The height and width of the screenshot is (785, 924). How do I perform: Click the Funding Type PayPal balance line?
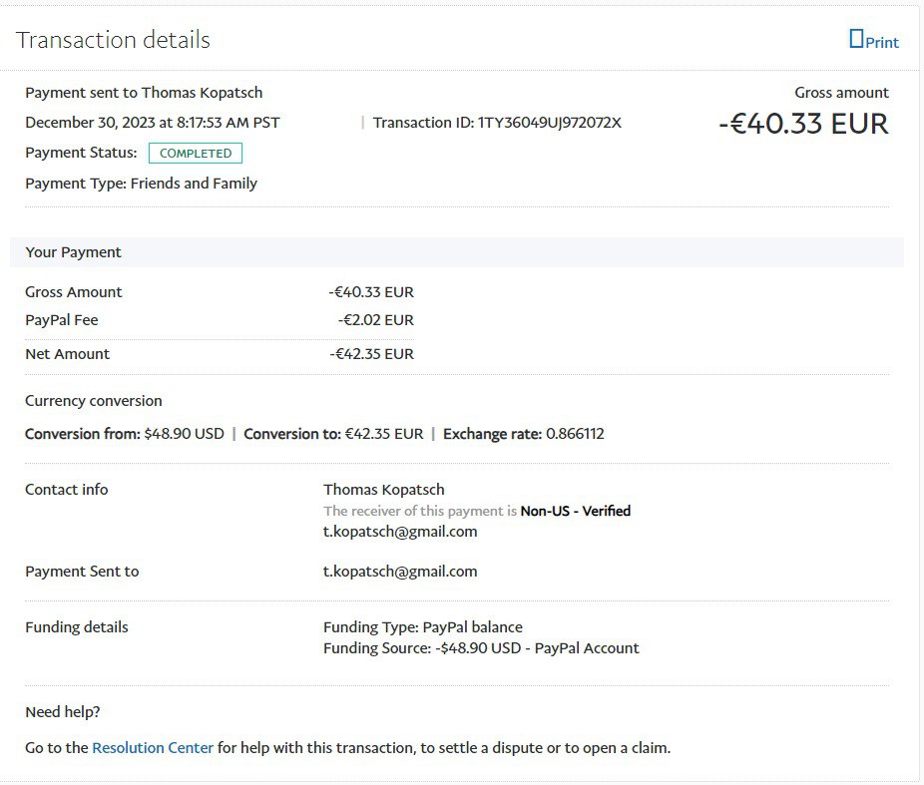click(423, 627)
